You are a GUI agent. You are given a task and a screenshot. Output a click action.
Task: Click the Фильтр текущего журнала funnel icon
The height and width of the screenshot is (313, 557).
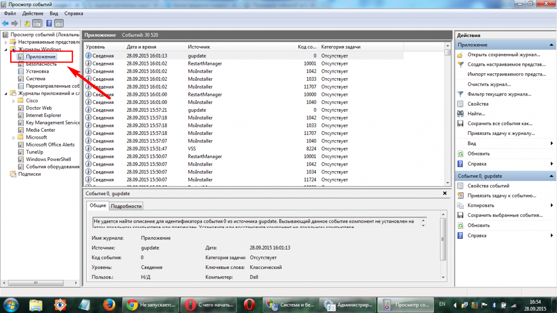pos(460,94)
